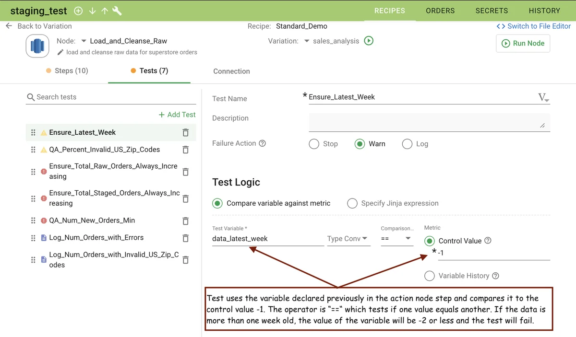Open the ORDERS menu tab

(x=440, y=11)
